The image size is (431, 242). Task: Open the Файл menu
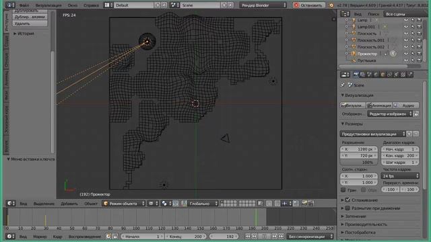tap(24, 5)
